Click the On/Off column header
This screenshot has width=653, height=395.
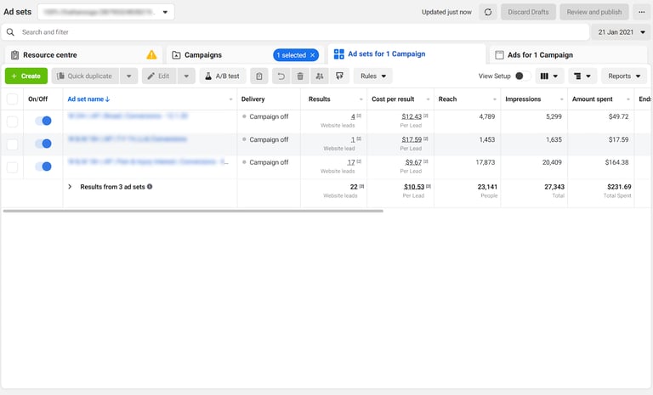pyautogui.click(x=38, y=99)
